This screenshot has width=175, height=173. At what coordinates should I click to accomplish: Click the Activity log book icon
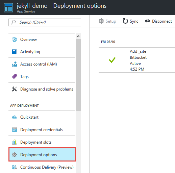point(14,52)
